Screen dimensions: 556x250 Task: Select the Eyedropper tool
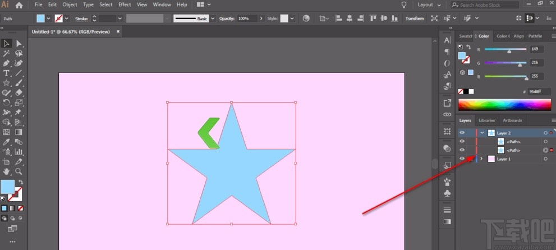6,142
